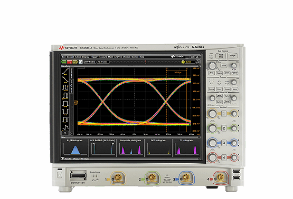This screenshot has width=293, height=199.
Task: Open the Trigger menu in menu bar
Action: [x=94, y=57]
